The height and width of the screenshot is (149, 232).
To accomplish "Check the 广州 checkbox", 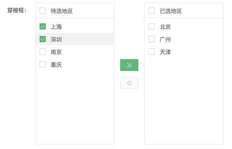I will 152,39.
